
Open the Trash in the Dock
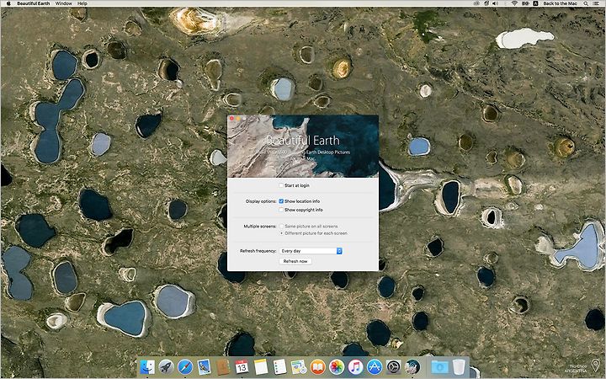459,366
